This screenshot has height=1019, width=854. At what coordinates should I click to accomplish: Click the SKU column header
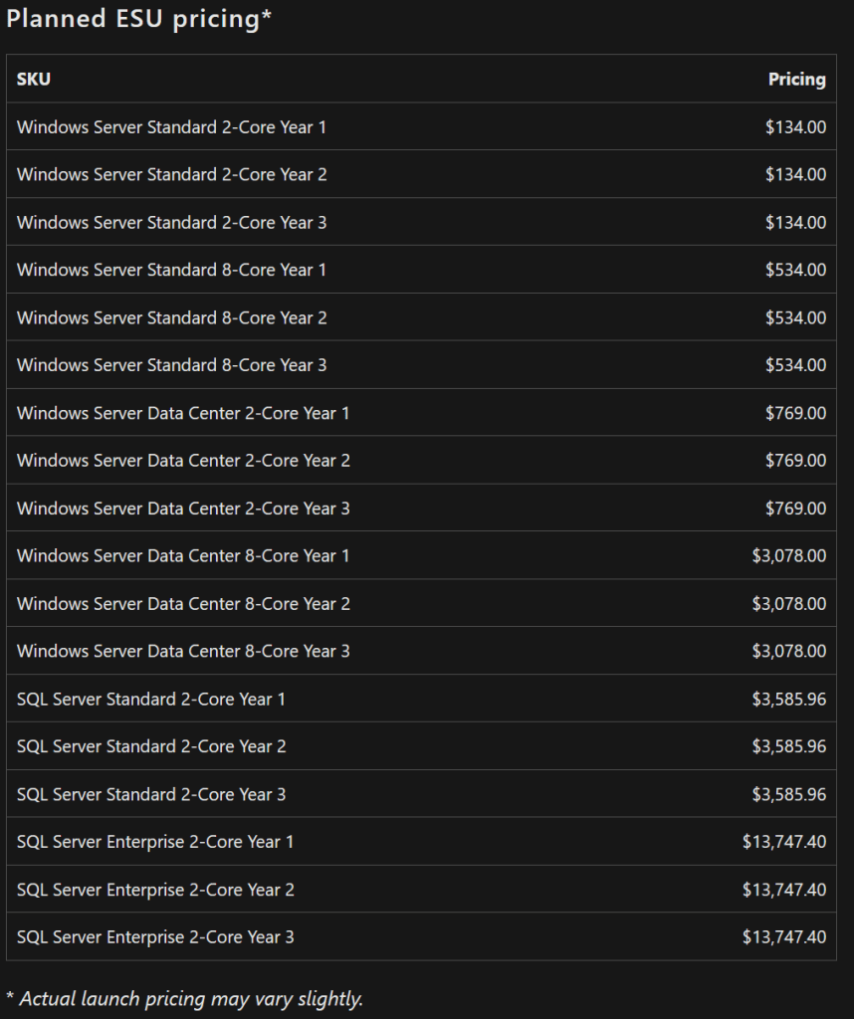34,80
